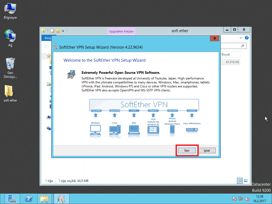Open Explorer help question mark icon

[247, 38]
